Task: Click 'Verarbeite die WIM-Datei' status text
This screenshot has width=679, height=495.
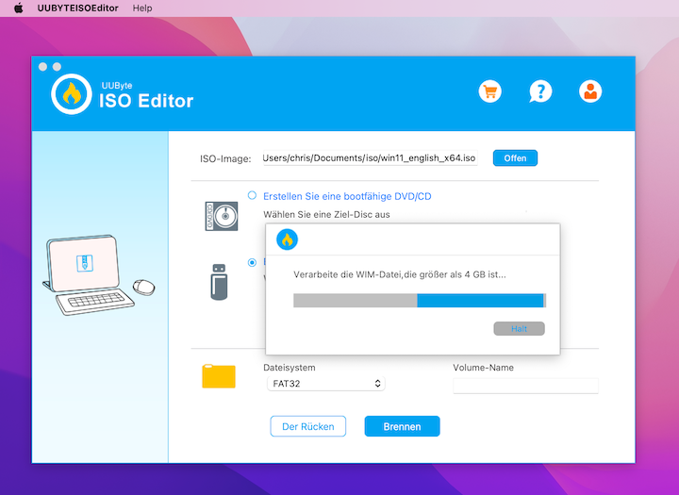Action: (400, 274)
